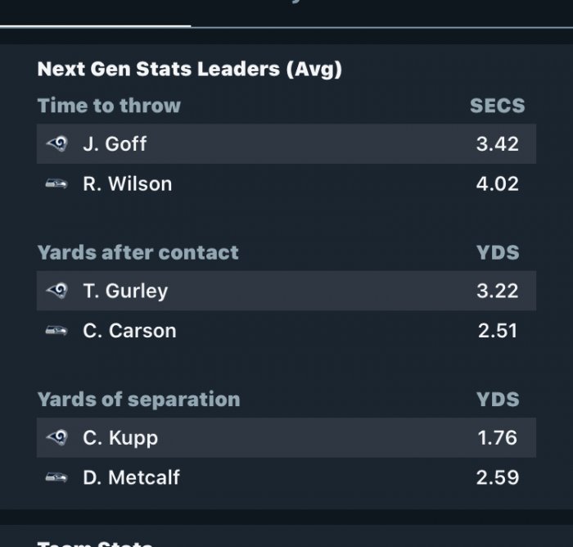Tap the Seahawks logo beside R. Wilson

(56, 183)
